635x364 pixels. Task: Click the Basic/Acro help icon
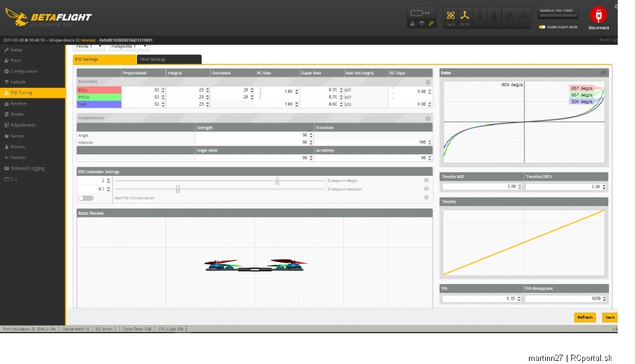tap(428, 82)
